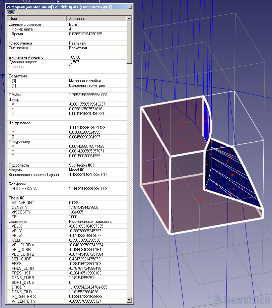Click the Объём value cell
Viewport: 272px width, 308px height.
[x=88, y=95]
